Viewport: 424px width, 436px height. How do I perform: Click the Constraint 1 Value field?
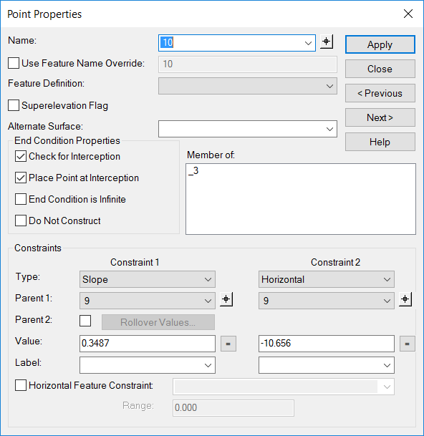(148, 344)
